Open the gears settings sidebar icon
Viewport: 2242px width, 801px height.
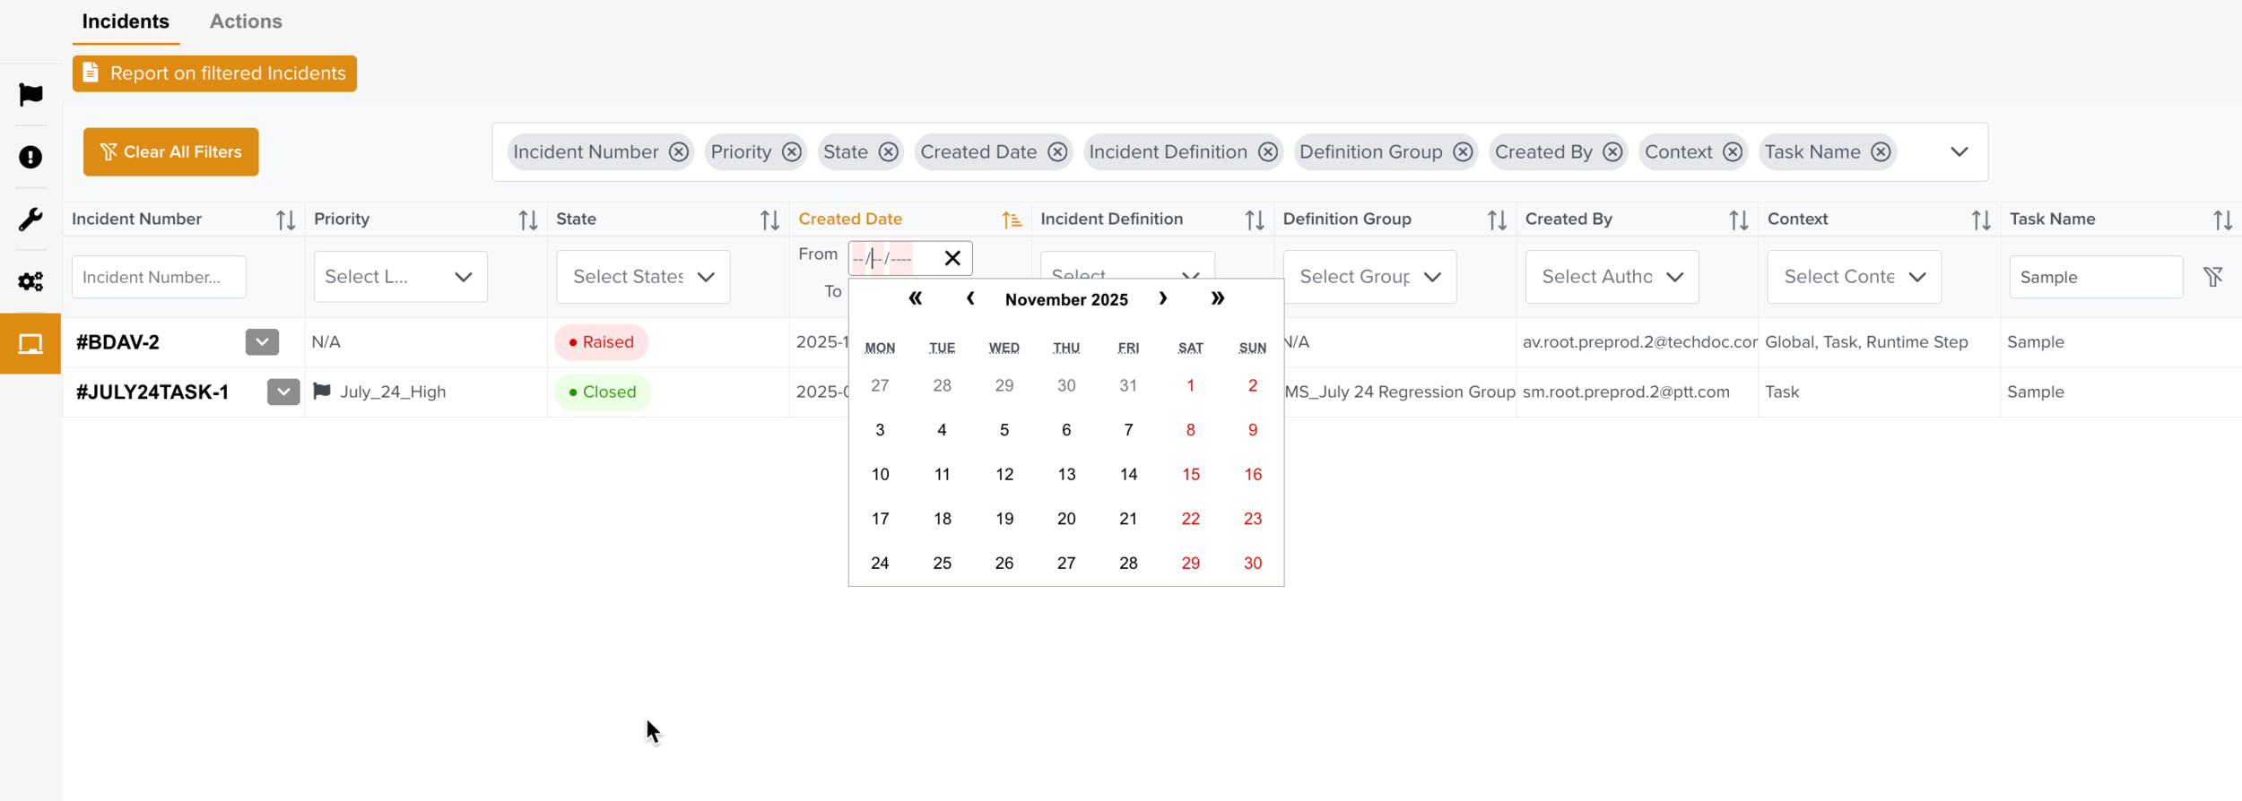click(30, 281)
